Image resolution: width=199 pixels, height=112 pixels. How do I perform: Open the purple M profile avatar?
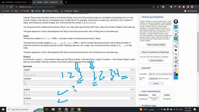coord(192,7)
